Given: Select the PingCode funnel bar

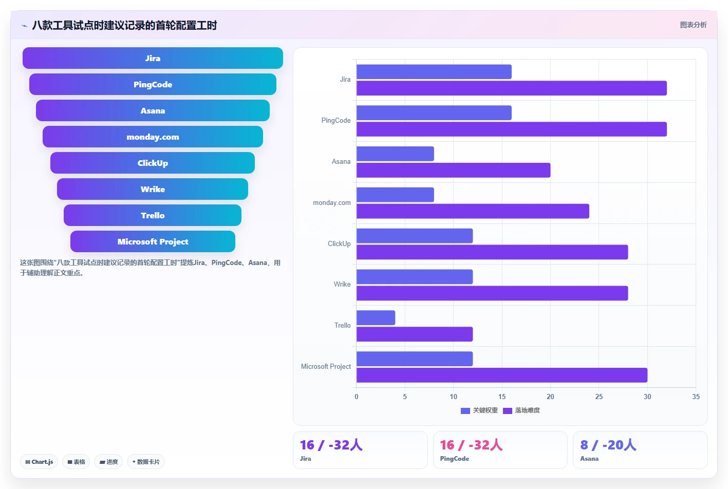Looking at the screenshot, I should point(153,84).
